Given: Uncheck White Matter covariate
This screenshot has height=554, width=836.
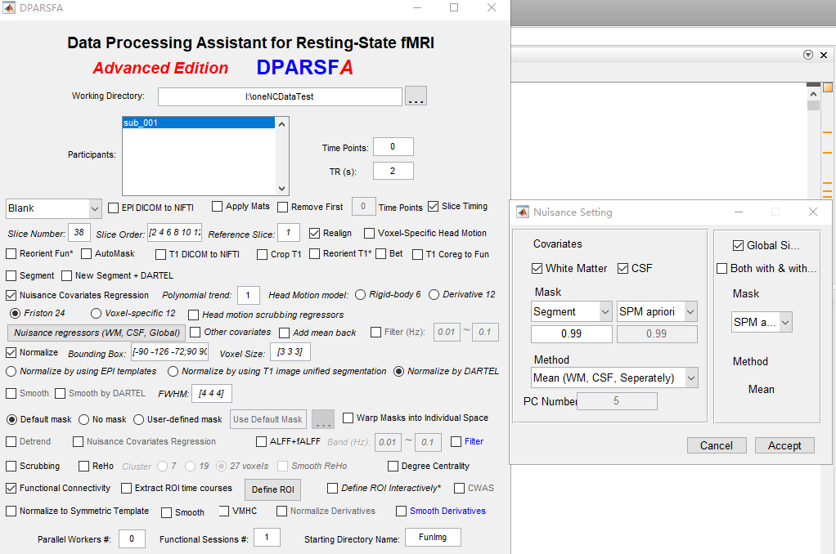Looking at the screenshot, I should pos(537,269).
